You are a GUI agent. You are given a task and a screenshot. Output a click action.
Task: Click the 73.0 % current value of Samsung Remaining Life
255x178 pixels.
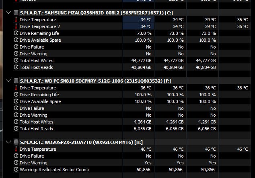144,33
